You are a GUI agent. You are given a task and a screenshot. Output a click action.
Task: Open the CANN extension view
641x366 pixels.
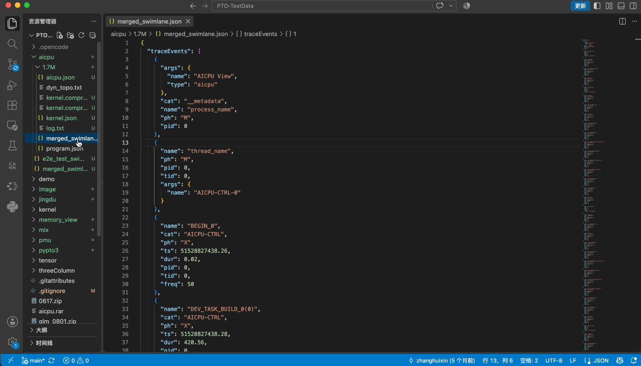pos(12,166)
